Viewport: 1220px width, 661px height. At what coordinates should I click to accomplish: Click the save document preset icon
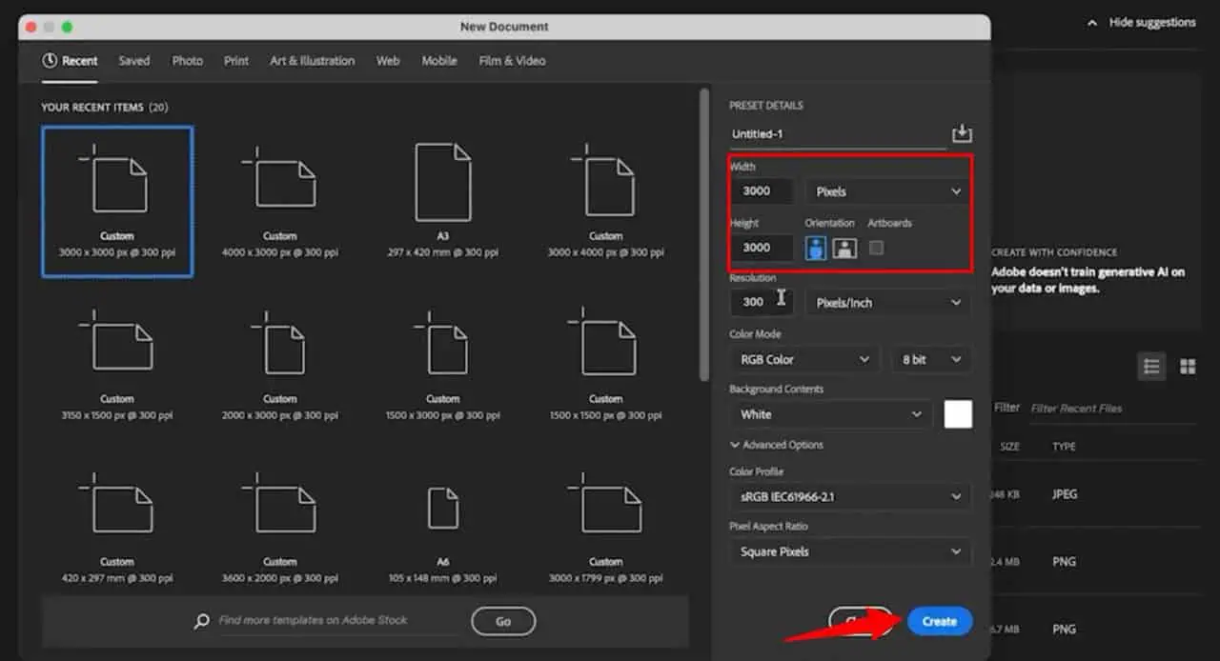(962, 133)
